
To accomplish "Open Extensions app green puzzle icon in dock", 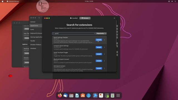I will pos(107,96).
